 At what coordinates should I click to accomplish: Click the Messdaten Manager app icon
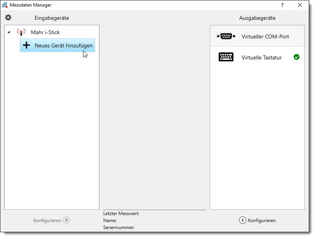click(x=5, y=5)
